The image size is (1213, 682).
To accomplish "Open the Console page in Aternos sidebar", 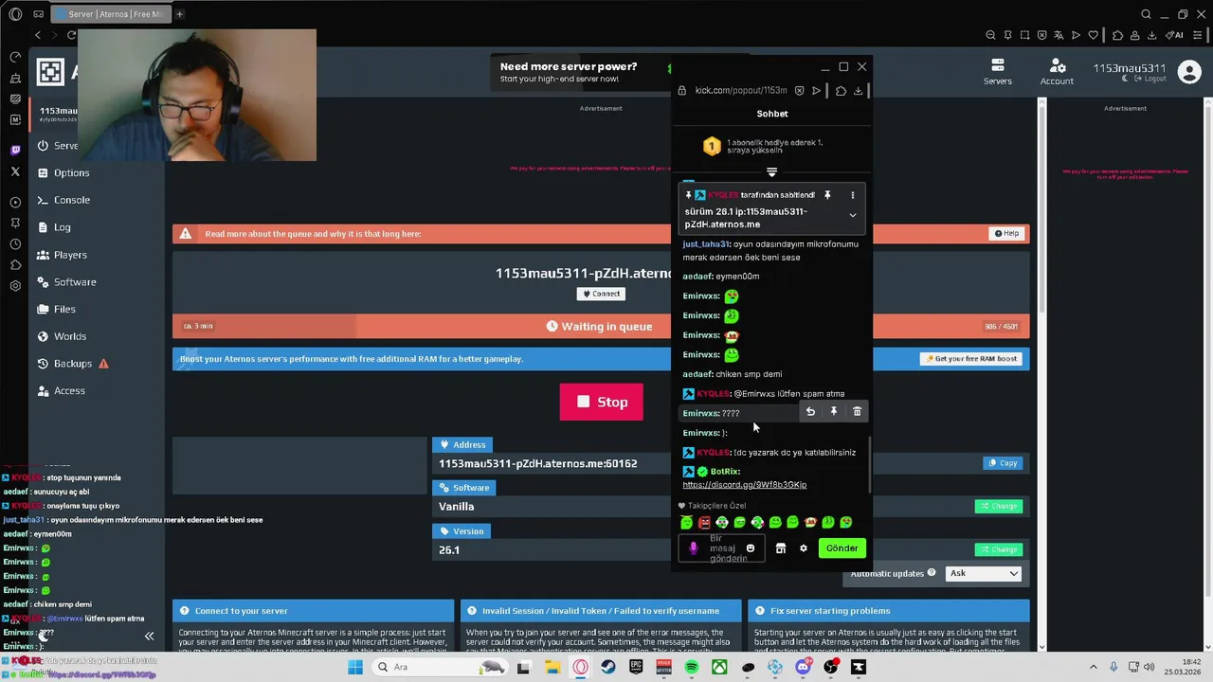I will click(x=64, y=200).
